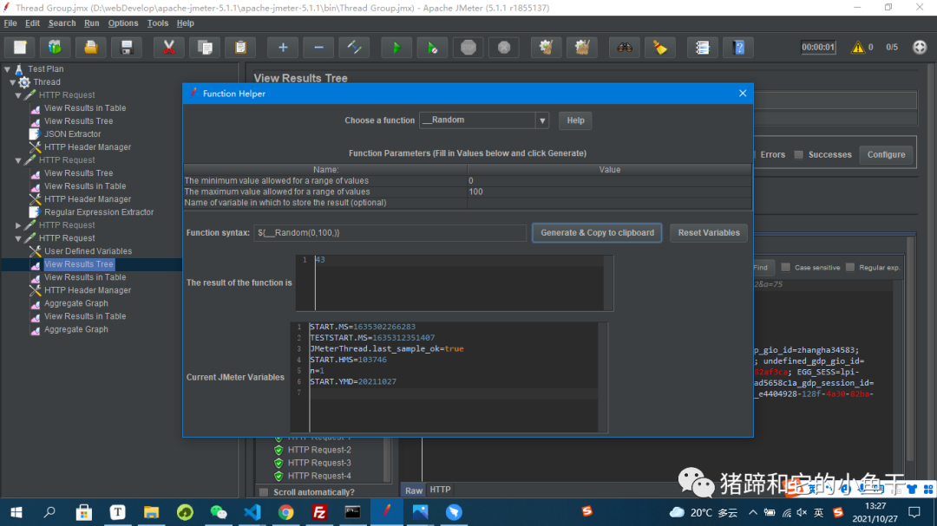The width and height of the screenshot is (937, 526).
Task: Toggle the Scroll automatically checkbox
Action: pos(264,492)
